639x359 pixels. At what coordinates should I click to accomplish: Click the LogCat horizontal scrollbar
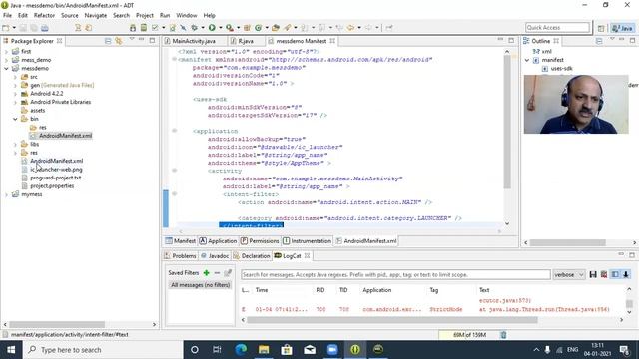coord(392,320)
